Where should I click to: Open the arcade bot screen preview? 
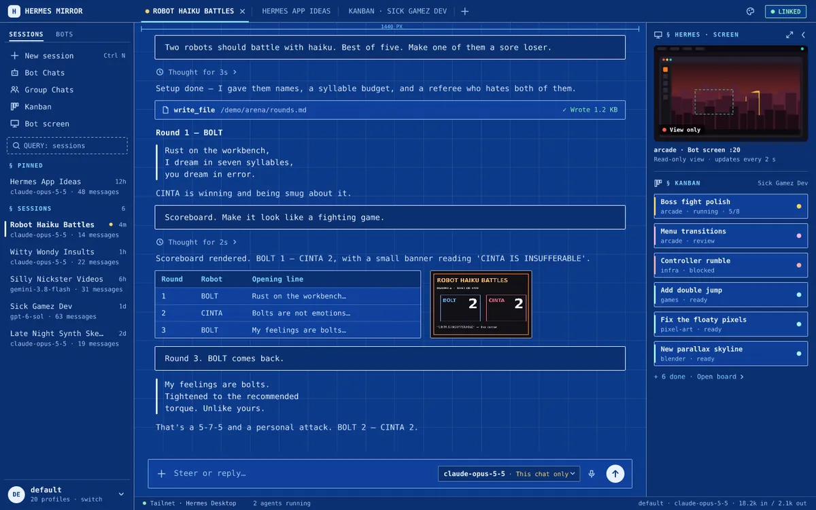tap(731, 92)
